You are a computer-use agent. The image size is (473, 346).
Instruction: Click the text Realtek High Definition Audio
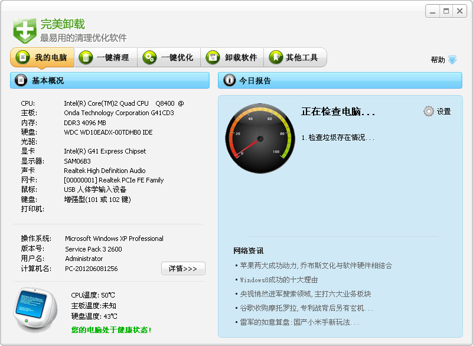(x=105, y=171)
